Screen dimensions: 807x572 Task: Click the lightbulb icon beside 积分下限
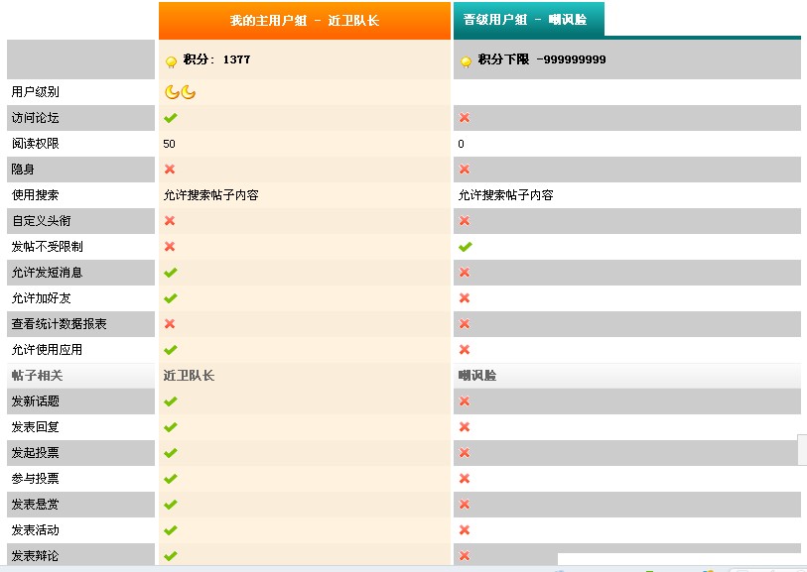pos(466,61)
